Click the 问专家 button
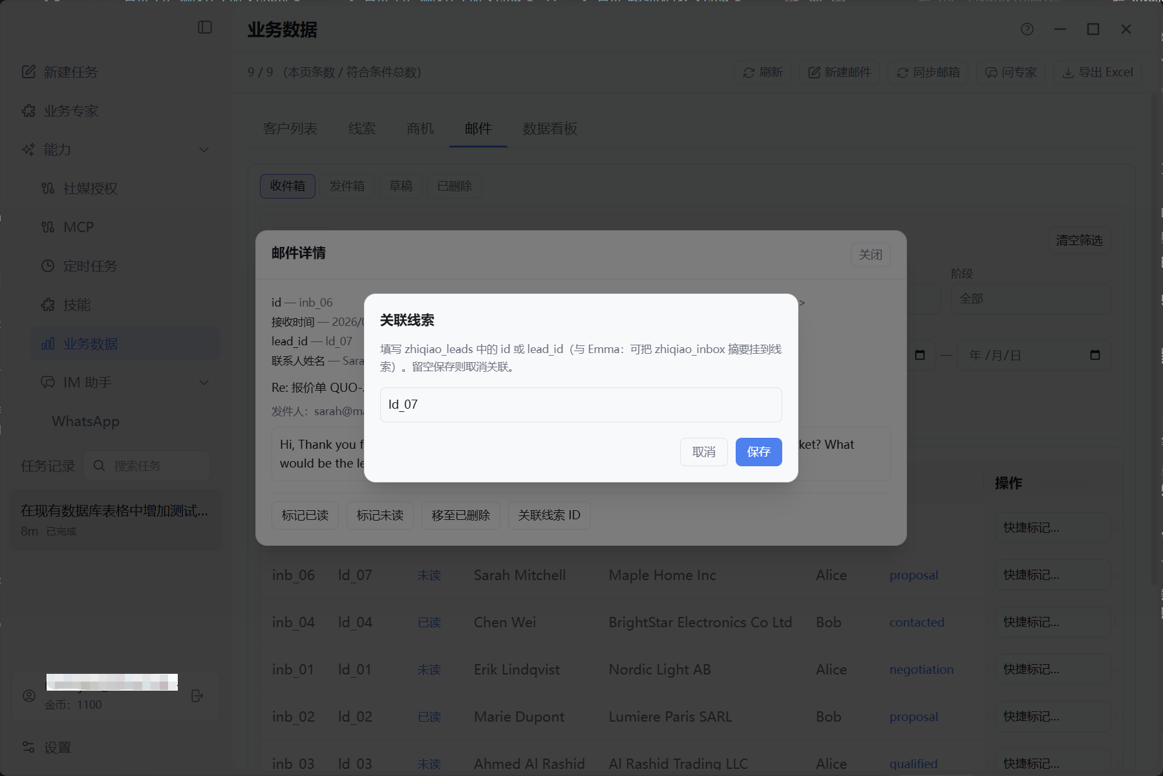1163x776 pixels. 1010,72
